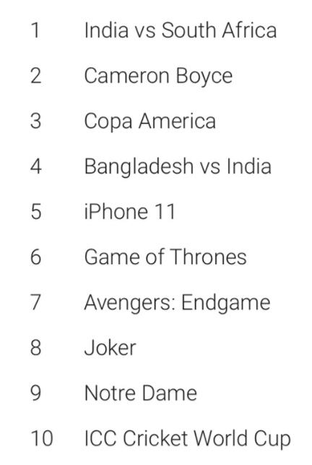Open the iPhone 11 search result
This screenshot has width=312, height=465.
tap(130, 212)
